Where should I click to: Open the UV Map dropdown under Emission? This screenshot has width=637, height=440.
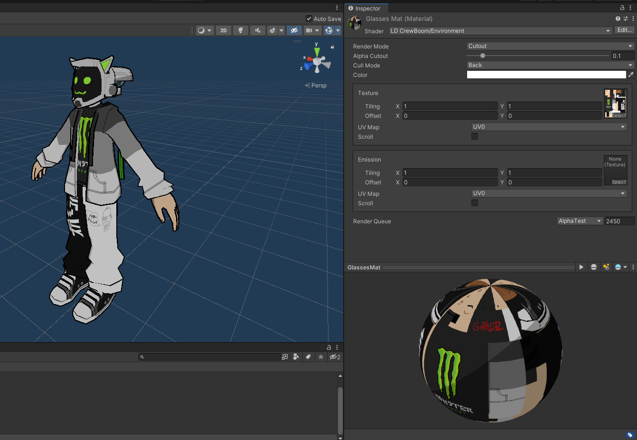pos(549,193)
